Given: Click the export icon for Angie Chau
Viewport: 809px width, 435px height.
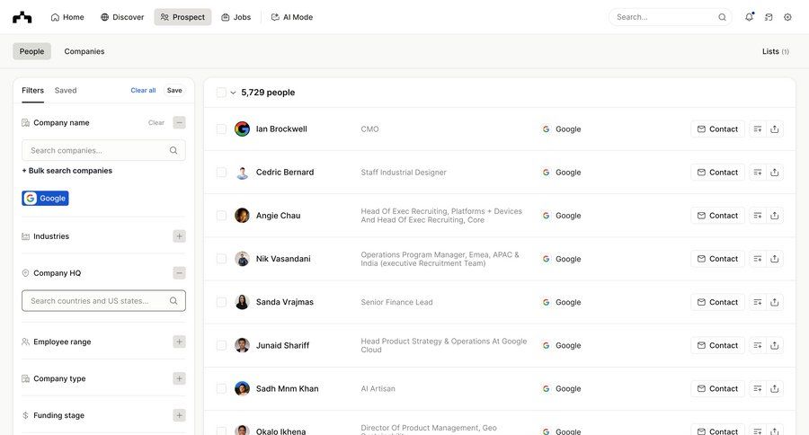Looking at the screenshot, I should click(x=775, y=216).
